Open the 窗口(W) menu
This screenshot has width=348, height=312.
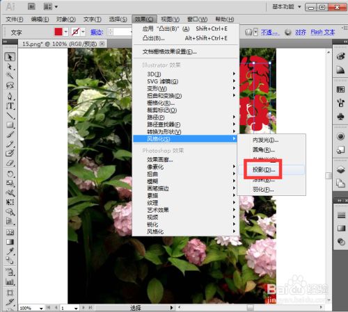point(197,19)
